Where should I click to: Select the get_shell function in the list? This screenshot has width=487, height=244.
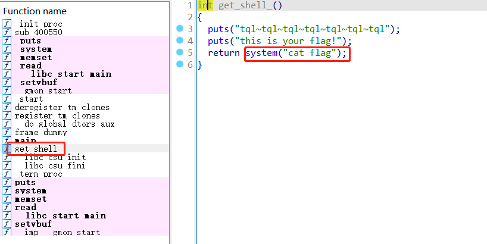pos(36,149)
